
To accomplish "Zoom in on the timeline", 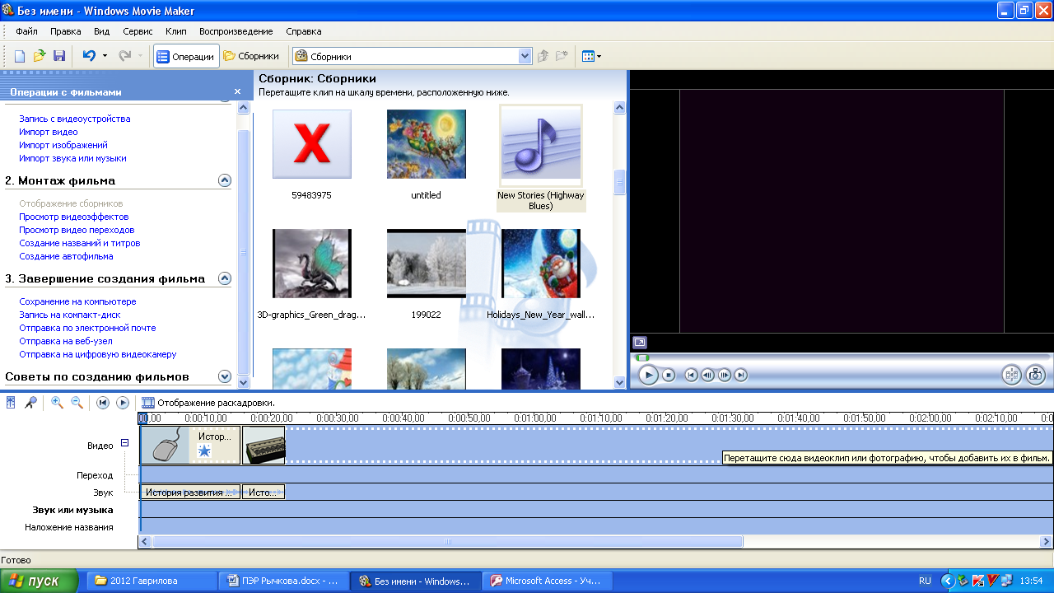I will coord(57,403).
